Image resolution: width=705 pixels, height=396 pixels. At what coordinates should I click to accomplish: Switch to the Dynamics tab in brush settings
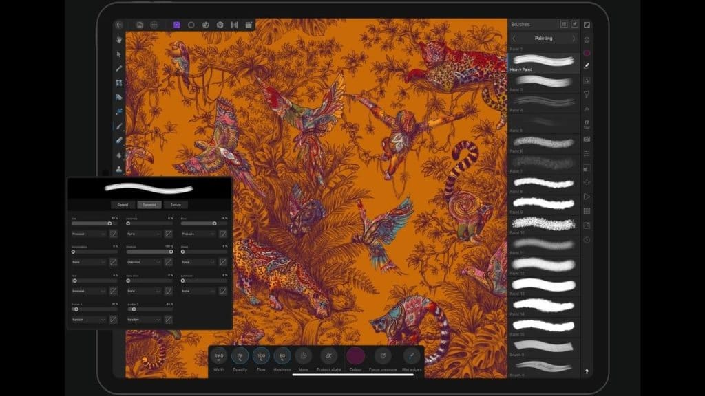(148, 204)
